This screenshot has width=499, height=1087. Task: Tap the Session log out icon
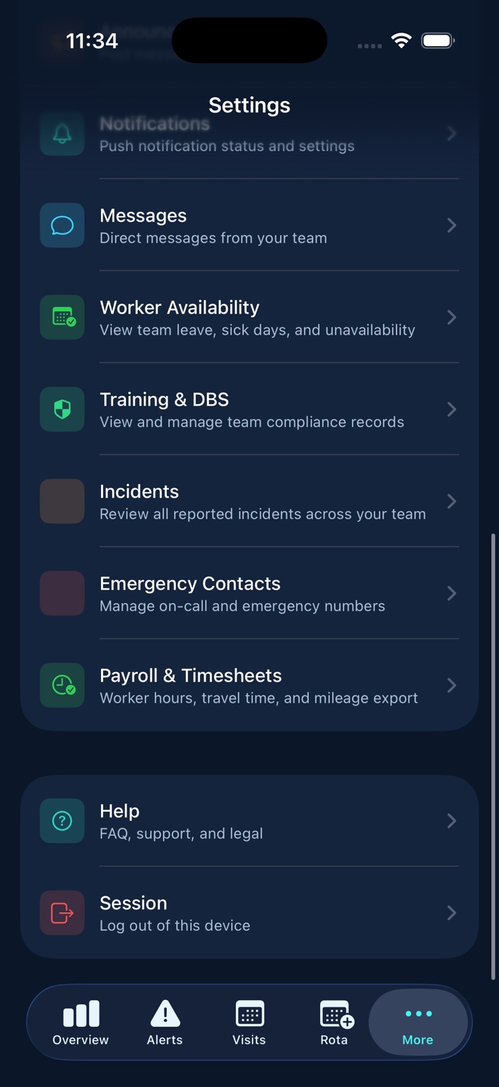click(62, 913)
